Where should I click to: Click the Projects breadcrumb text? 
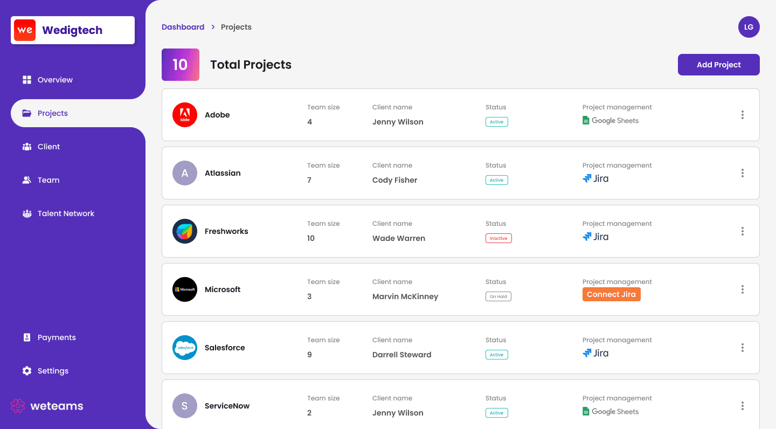[236, 27]
